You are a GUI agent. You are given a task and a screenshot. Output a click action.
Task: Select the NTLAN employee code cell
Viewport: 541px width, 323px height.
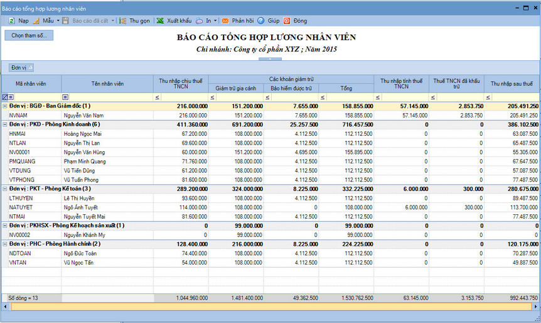[x=35, y=143]
